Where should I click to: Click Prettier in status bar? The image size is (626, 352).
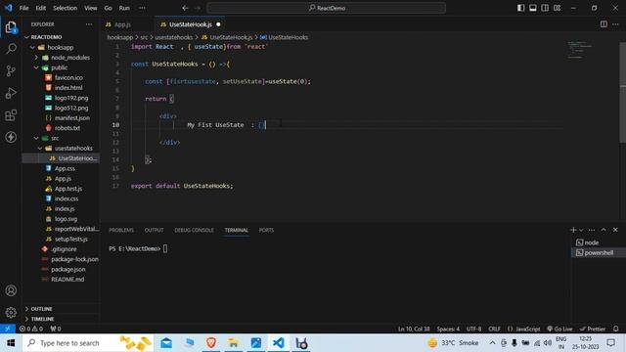[x=593, y=329]
